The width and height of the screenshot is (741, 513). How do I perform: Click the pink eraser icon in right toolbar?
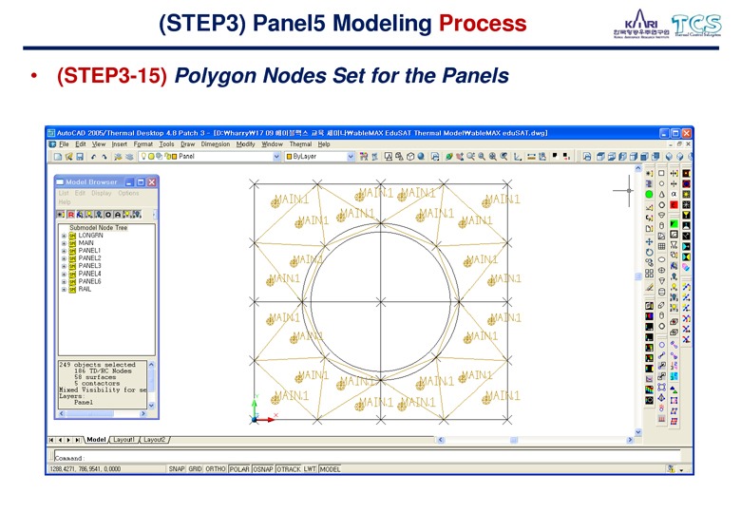pos(686,267)
